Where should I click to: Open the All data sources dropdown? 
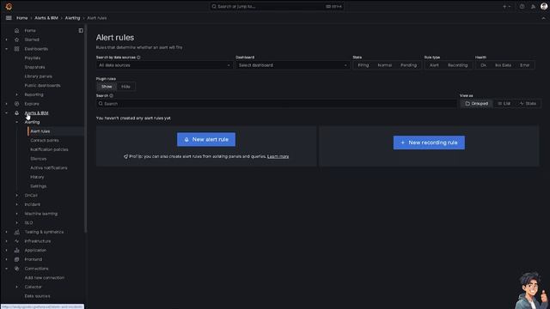[x=164, y=65]
